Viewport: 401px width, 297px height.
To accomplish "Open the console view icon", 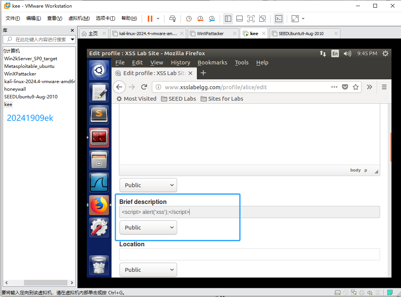I will [x=278, y=18].
